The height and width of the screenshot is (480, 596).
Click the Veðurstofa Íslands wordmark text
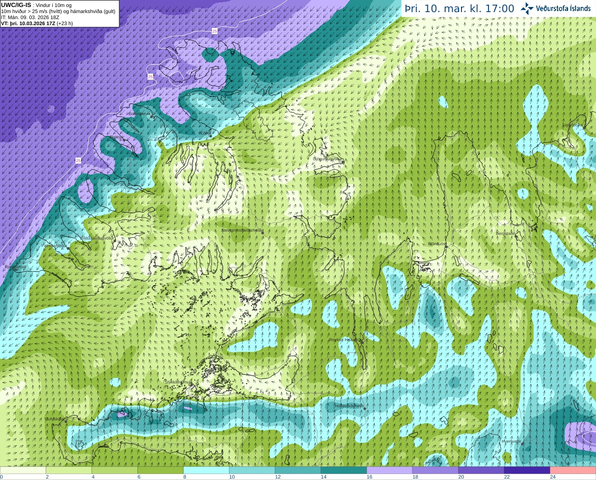563,8
